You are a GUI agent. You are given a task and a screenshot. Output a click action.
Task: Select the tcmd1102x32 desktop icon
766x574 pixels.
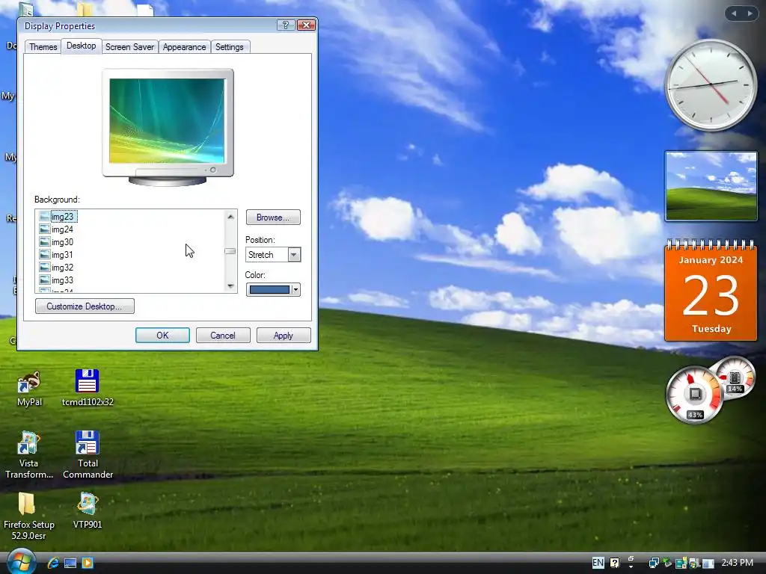pyautogui.click(x=88, y=389)
